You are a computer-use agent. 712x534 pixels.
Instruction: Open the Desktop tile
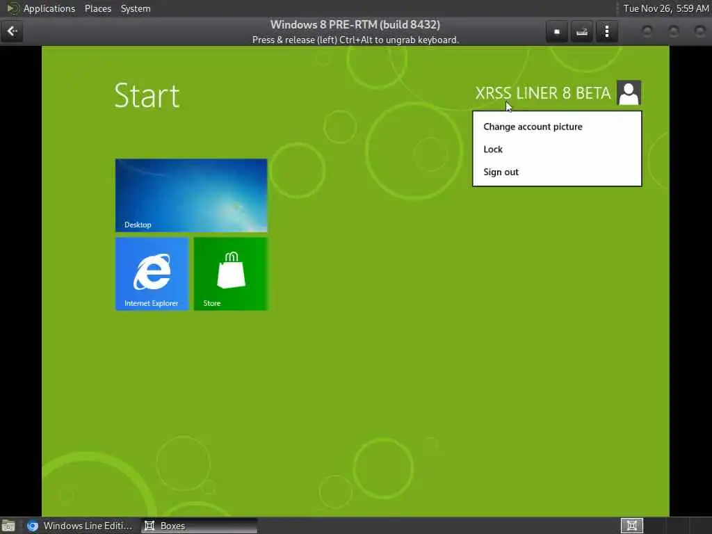pos(191,195)
